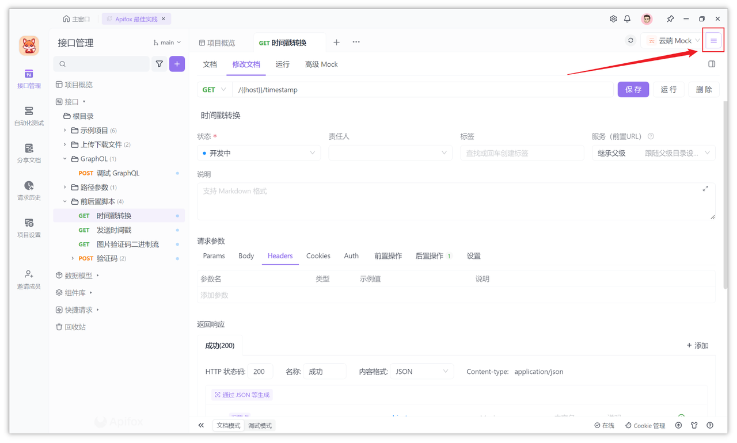The width and height of the screenshot is (737, 443).
Task: Click the filter icon next to the search box
Action: click(x=159, y=64)
